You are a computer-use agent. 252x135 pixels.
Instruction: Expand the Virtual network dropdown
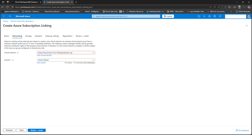[x=66, y=53]
